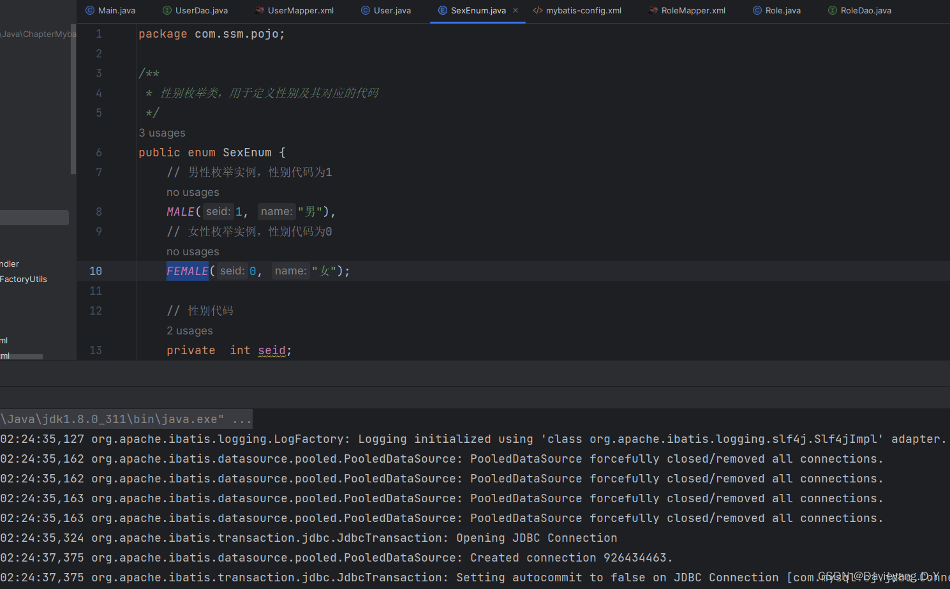
Task: Open the '3 usages' hint above SexEnum
Action: click(162, 133)
